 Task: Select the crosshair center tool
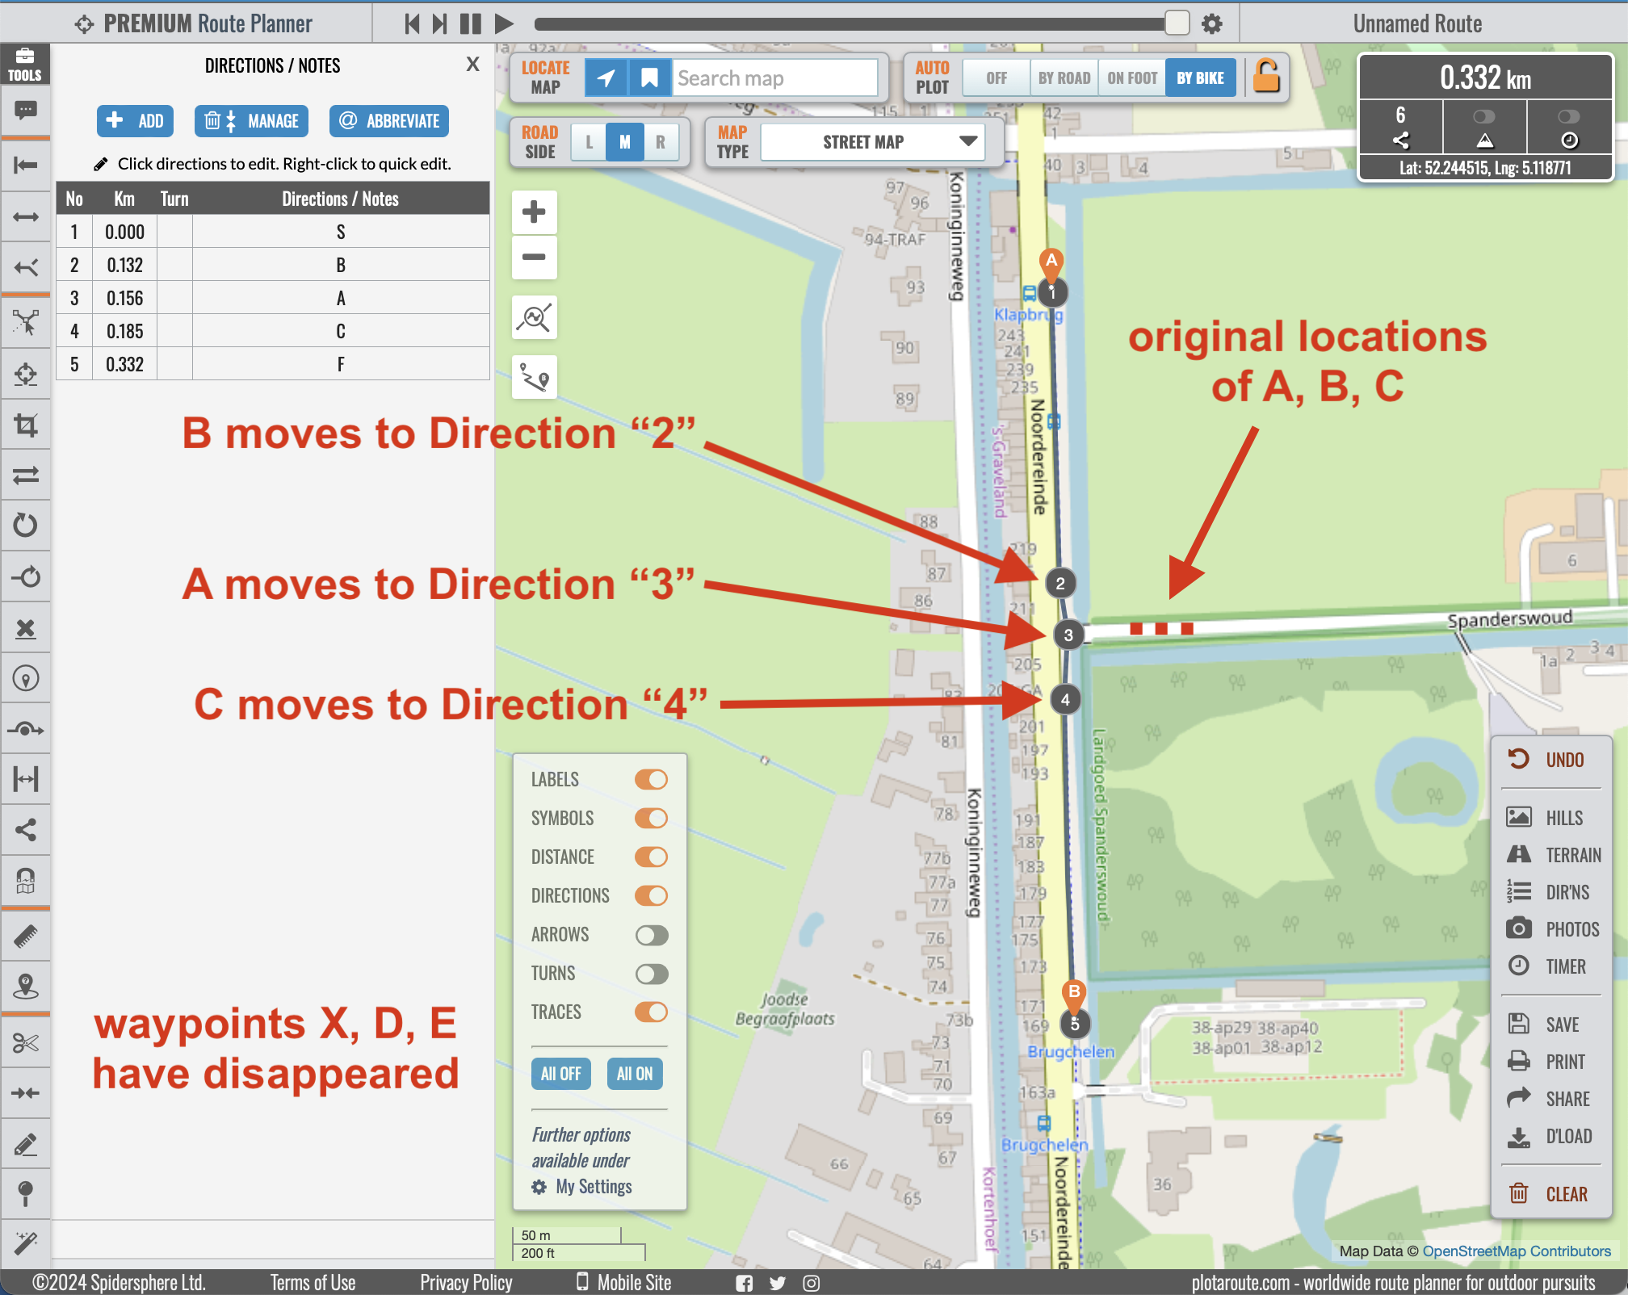coord(25,374)
